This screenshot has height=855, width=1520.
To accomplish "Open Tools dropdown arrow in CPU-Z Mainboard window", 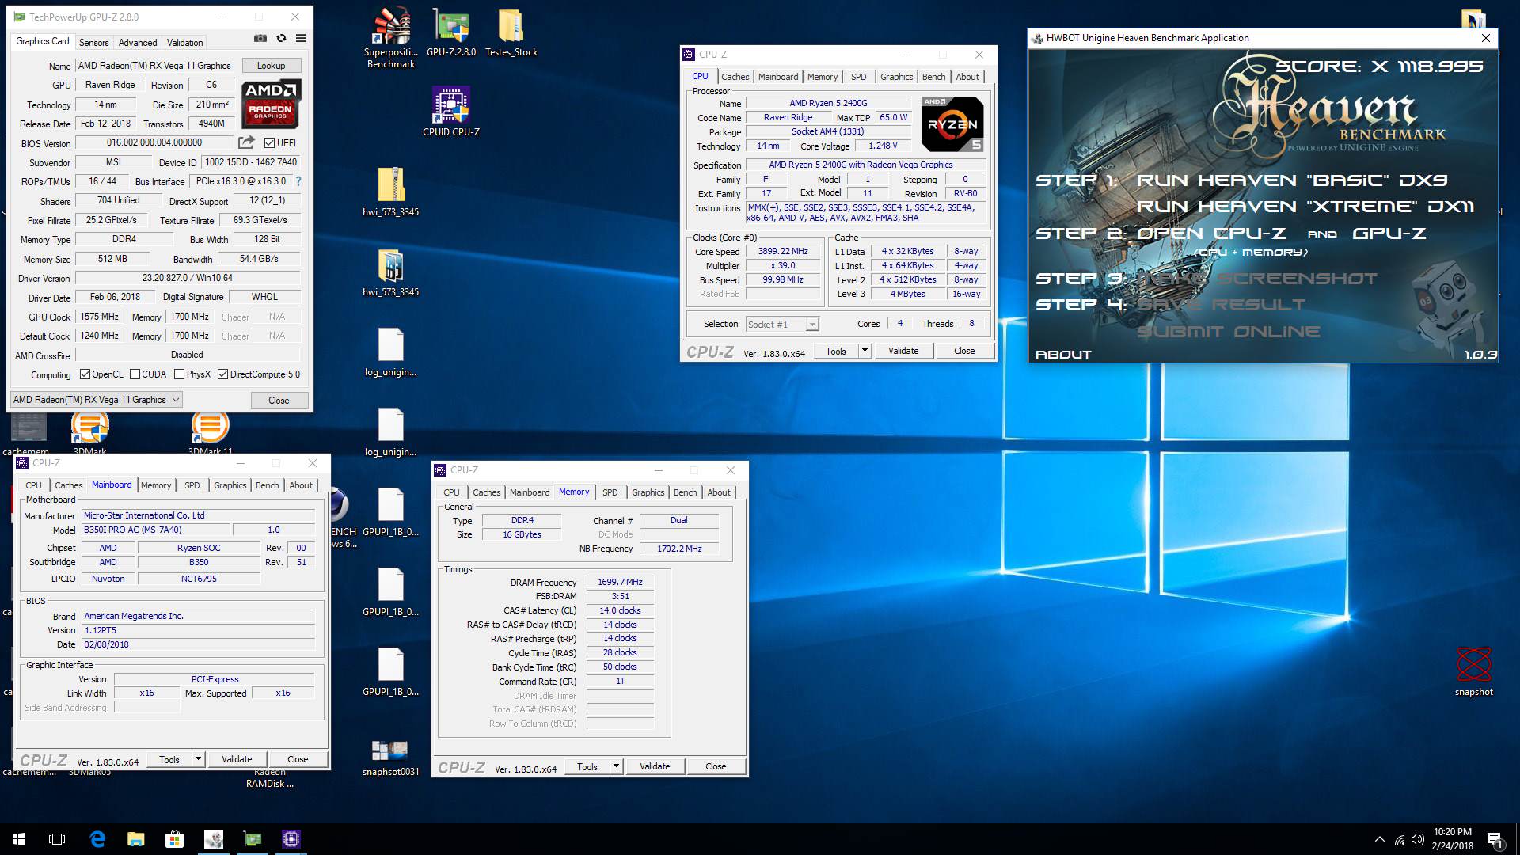I will point(198,759).
